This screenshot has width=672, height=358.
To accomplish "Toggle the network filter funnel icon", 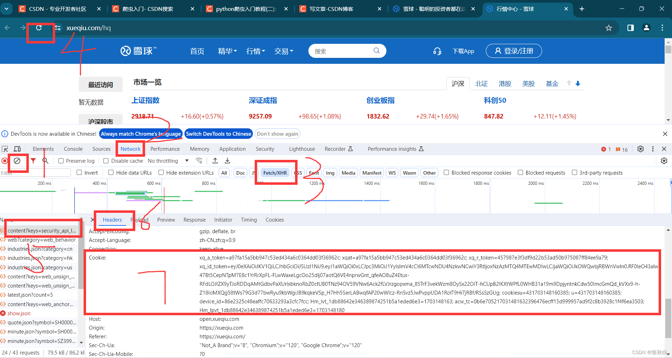I will [x=33, y=161].
